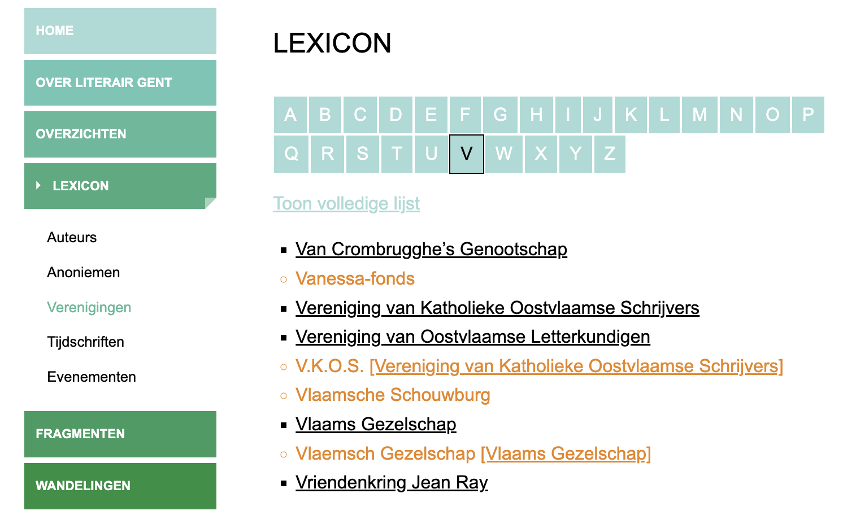Screen dimensions: 843x515
Task: Open Tijdschriften submenu item
Action: tap(85, 342)
